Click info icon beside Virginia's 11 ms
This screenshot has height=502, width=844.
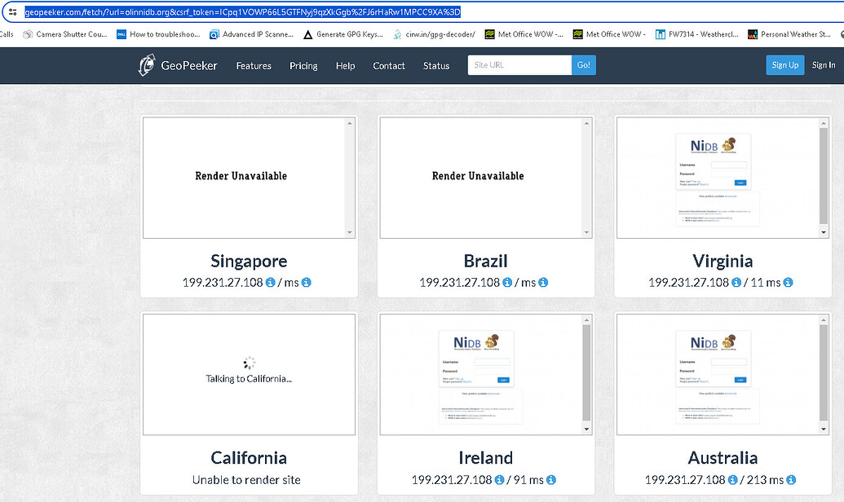tap(788, 283)
